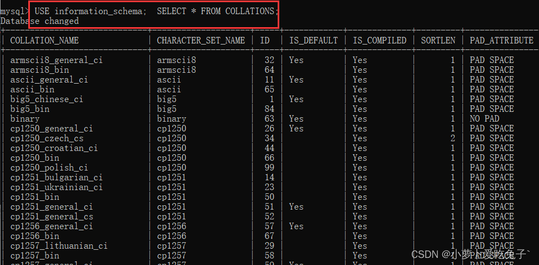Select the SORTLEN column header
539x265 pixels.
point(438,41)
